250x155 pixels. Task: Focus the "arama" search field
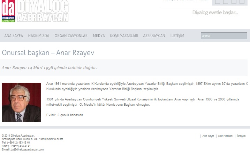click(x=224, y=36)
